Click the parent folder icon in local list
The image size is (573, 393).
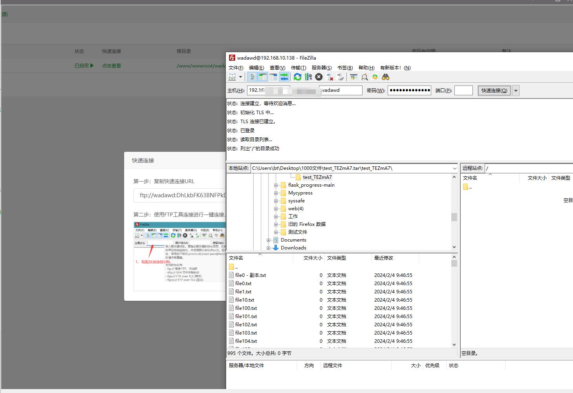[x=231, y=267]
